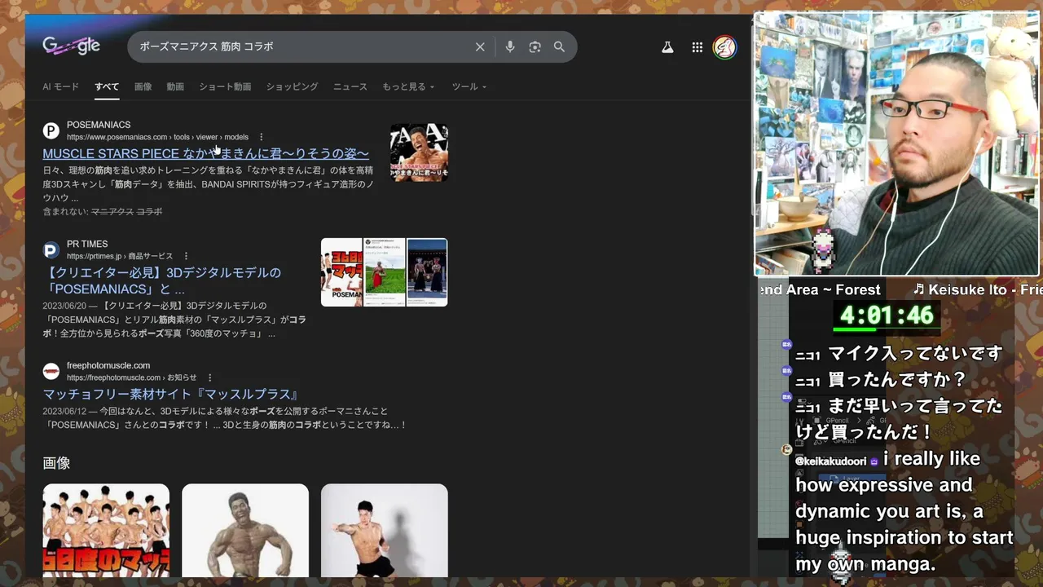
Task: Open POSEMANIACS result thumbnail
Action: click(419, 152)
